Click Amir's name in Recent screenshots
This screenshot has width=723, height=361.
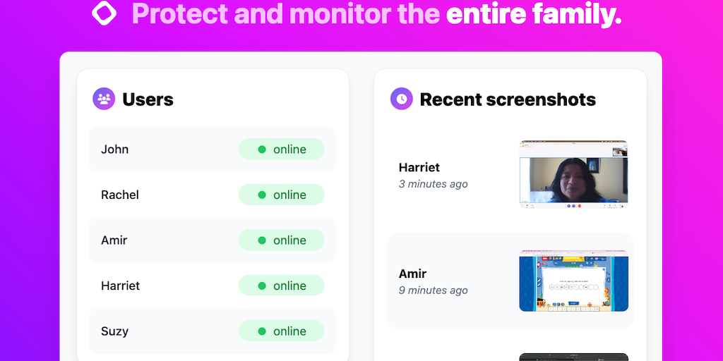click(413, 274)
